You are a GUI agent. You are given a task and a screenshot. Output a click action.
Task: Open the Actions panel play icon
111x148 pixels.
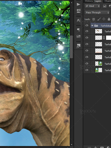[78, 4]
